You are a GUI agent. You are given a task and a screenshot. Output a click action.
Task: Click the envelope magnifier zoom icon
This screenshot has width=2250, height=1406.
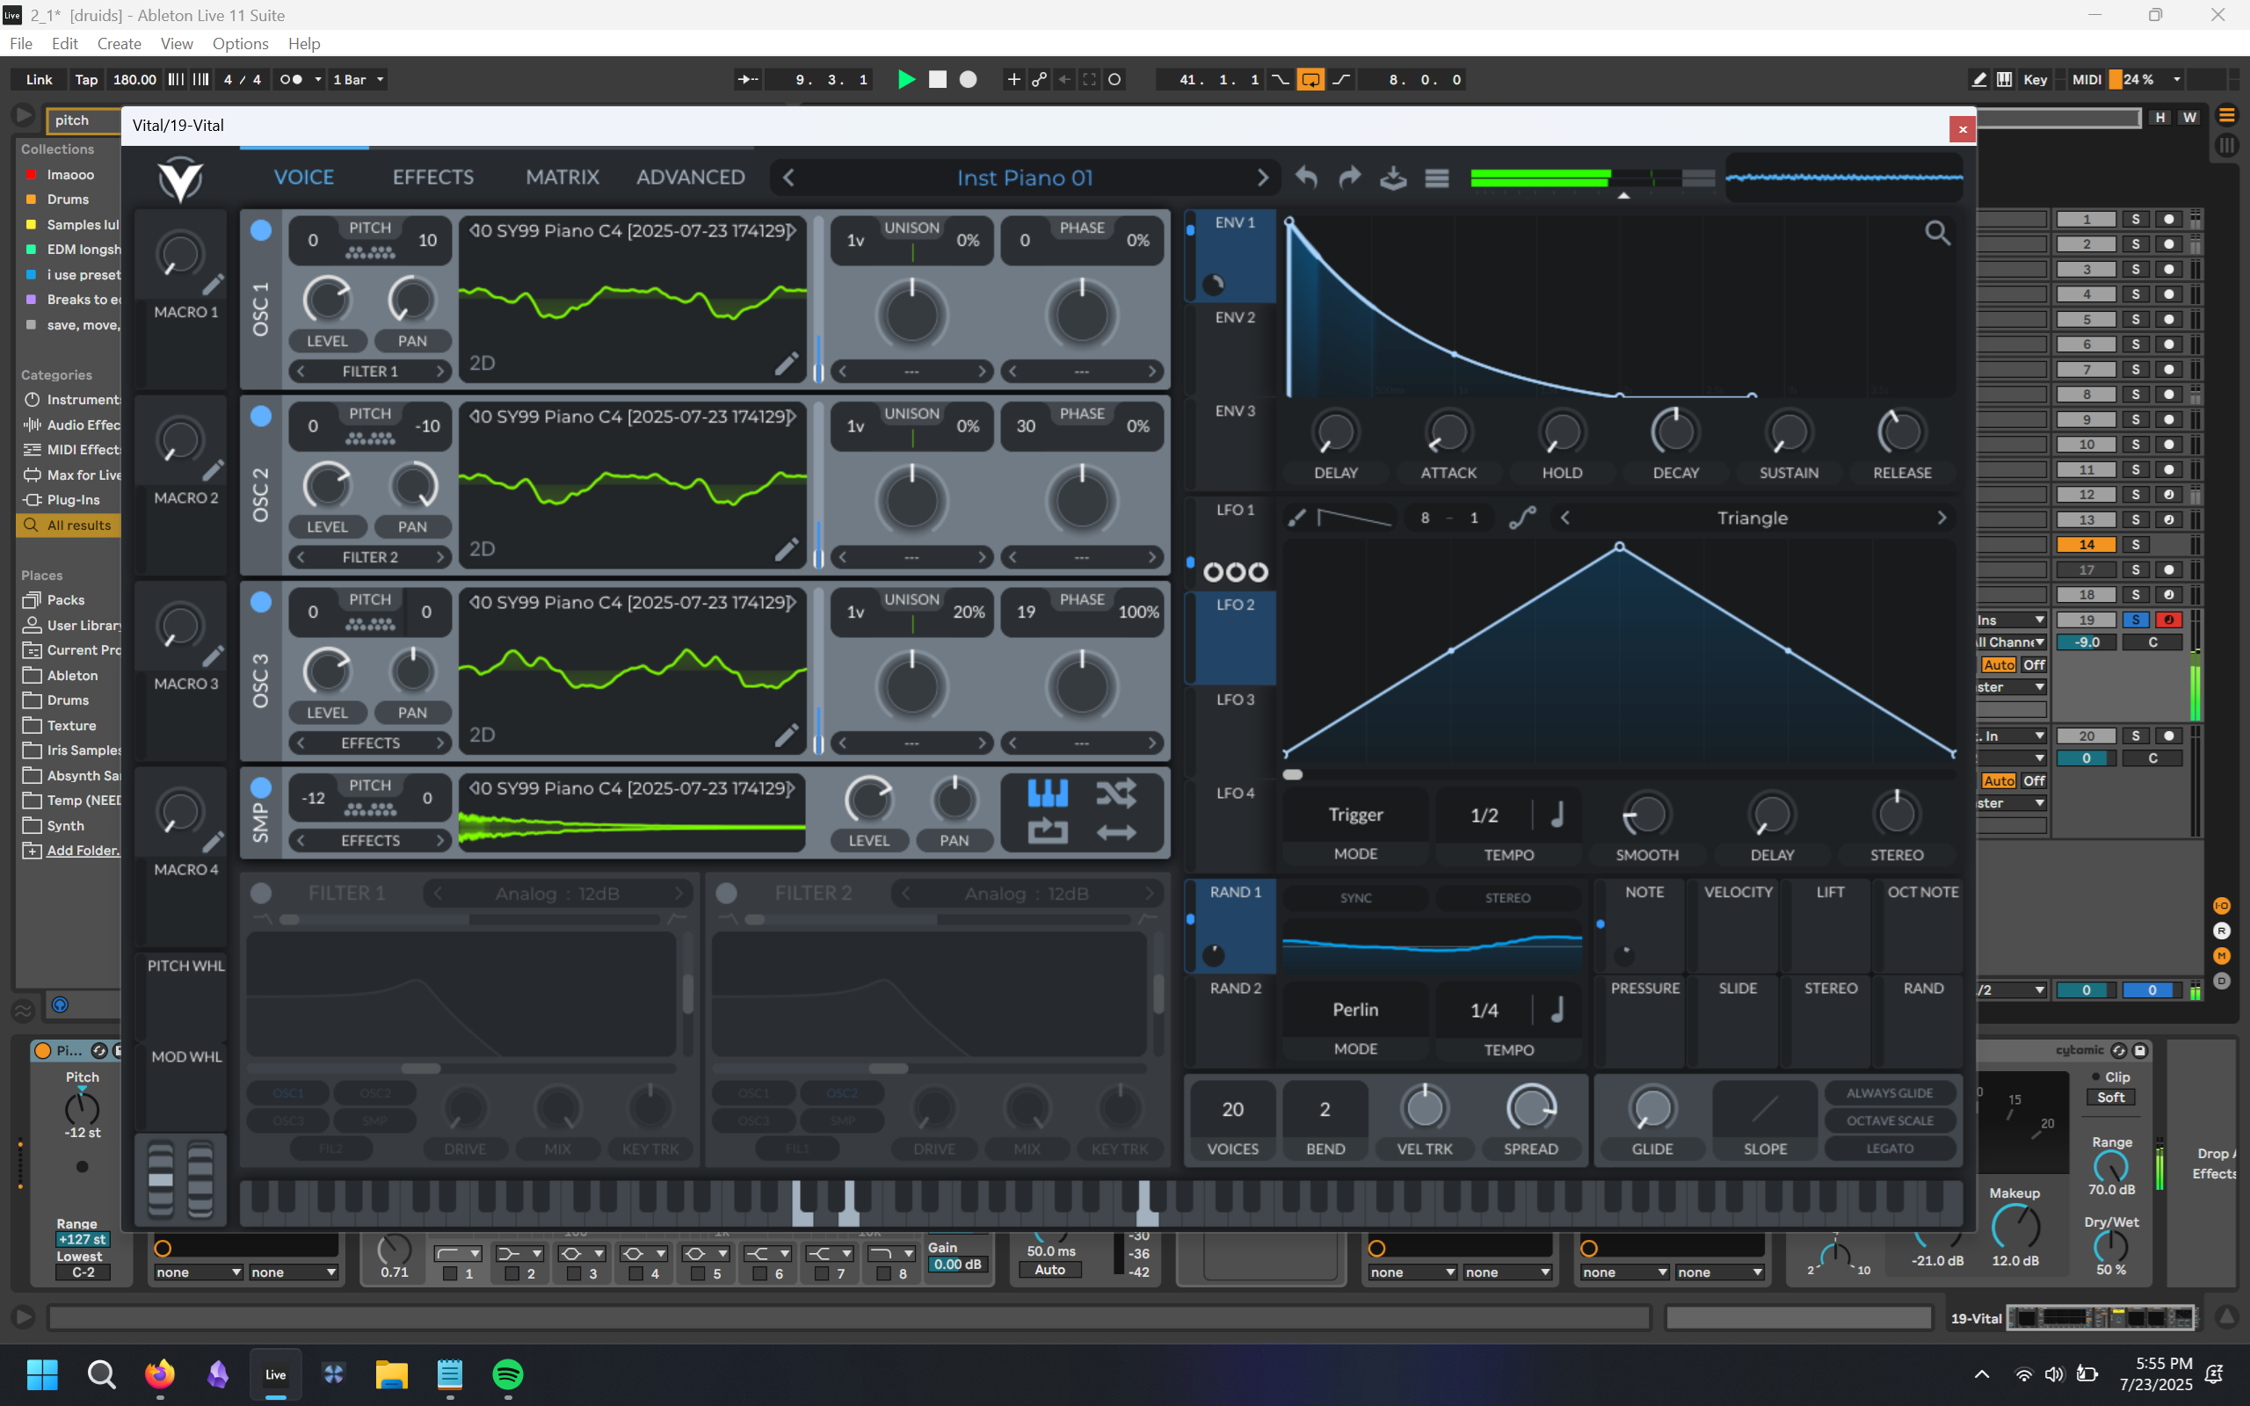(x=1937, y=233)
